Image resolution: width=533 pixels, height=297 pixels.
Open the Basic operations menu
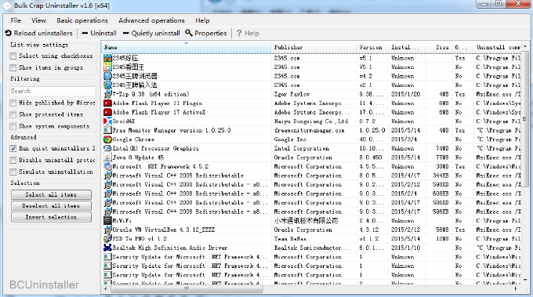pyautogui.click(x=82, y=20)
